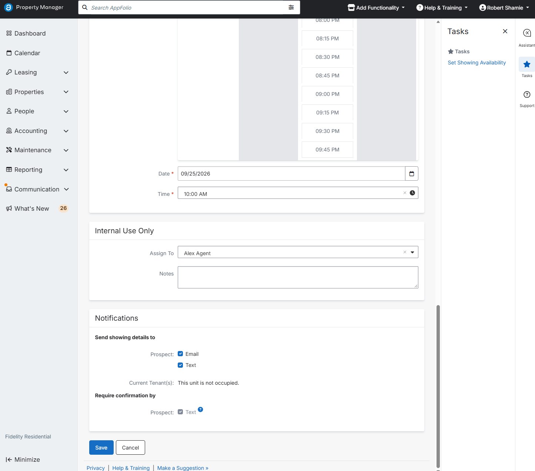The width and height of the screenshot is (535, 471).
Task: Expand the People menu chevron
Action: [66, 111]
